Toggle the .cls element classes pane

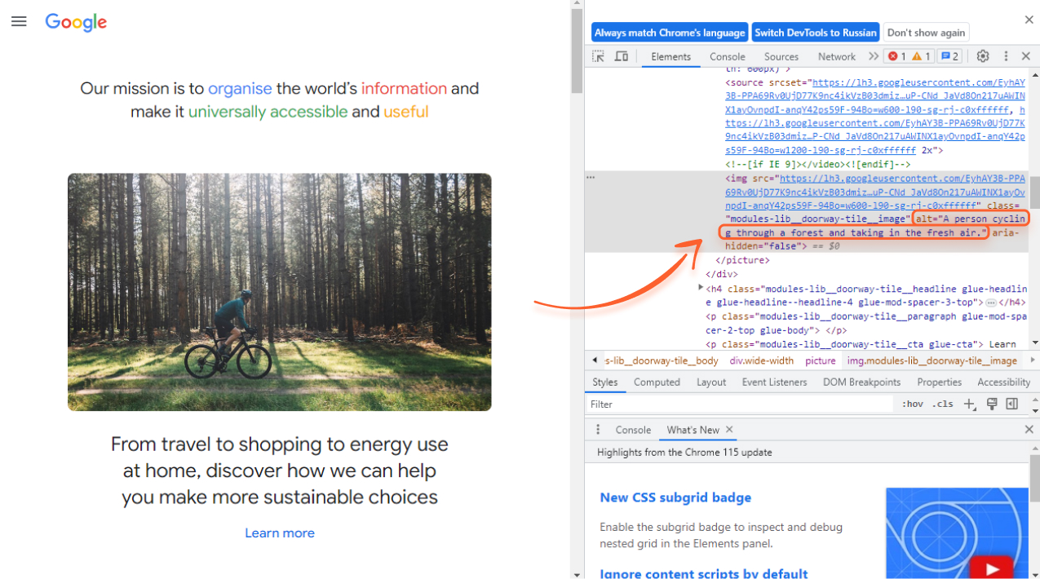coord(943,404)
